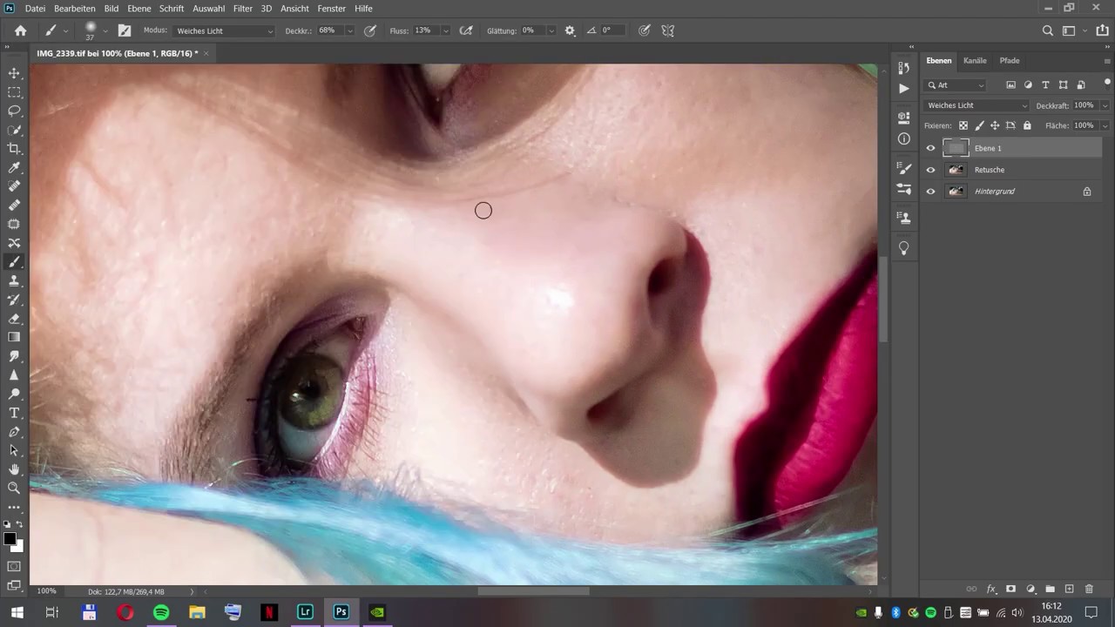Select the Lasso tool
This screenshot has width=1115, height=627.
click(14, 111)
